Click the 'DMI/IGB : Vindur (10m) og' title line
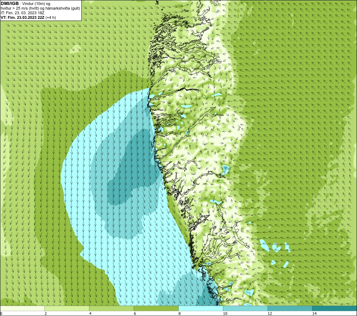The height and width of the screenshot is (316, 357). coord(25,4)
